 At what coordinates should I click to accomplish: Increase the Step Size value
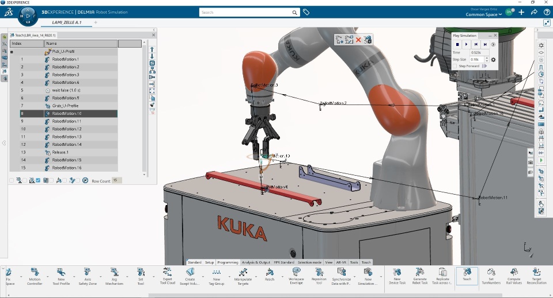[x=487, y=58]
